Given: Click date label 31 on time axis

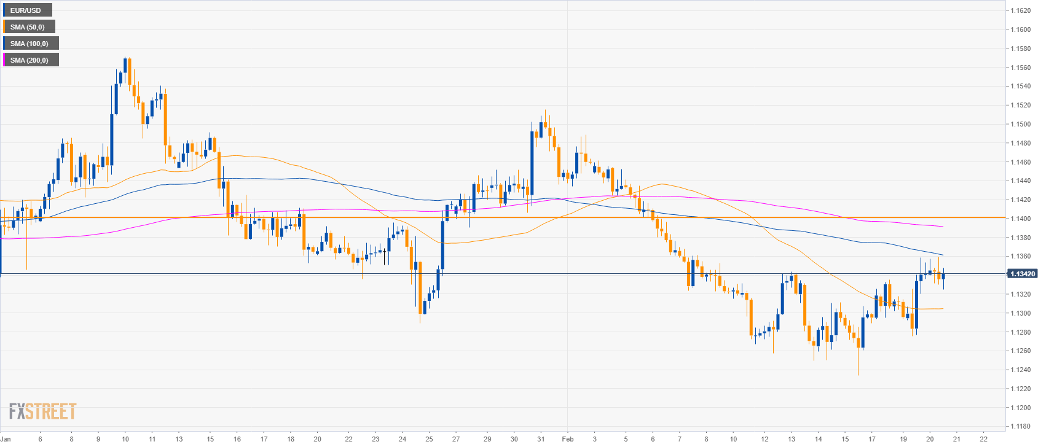Looking at the screenshot, I should (x=541, y=439).
